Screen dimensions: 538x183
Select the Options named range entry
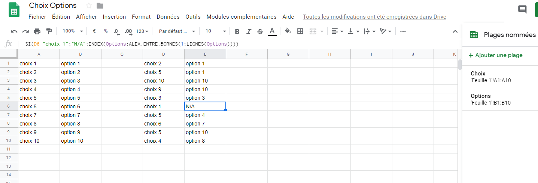(500, 99)
